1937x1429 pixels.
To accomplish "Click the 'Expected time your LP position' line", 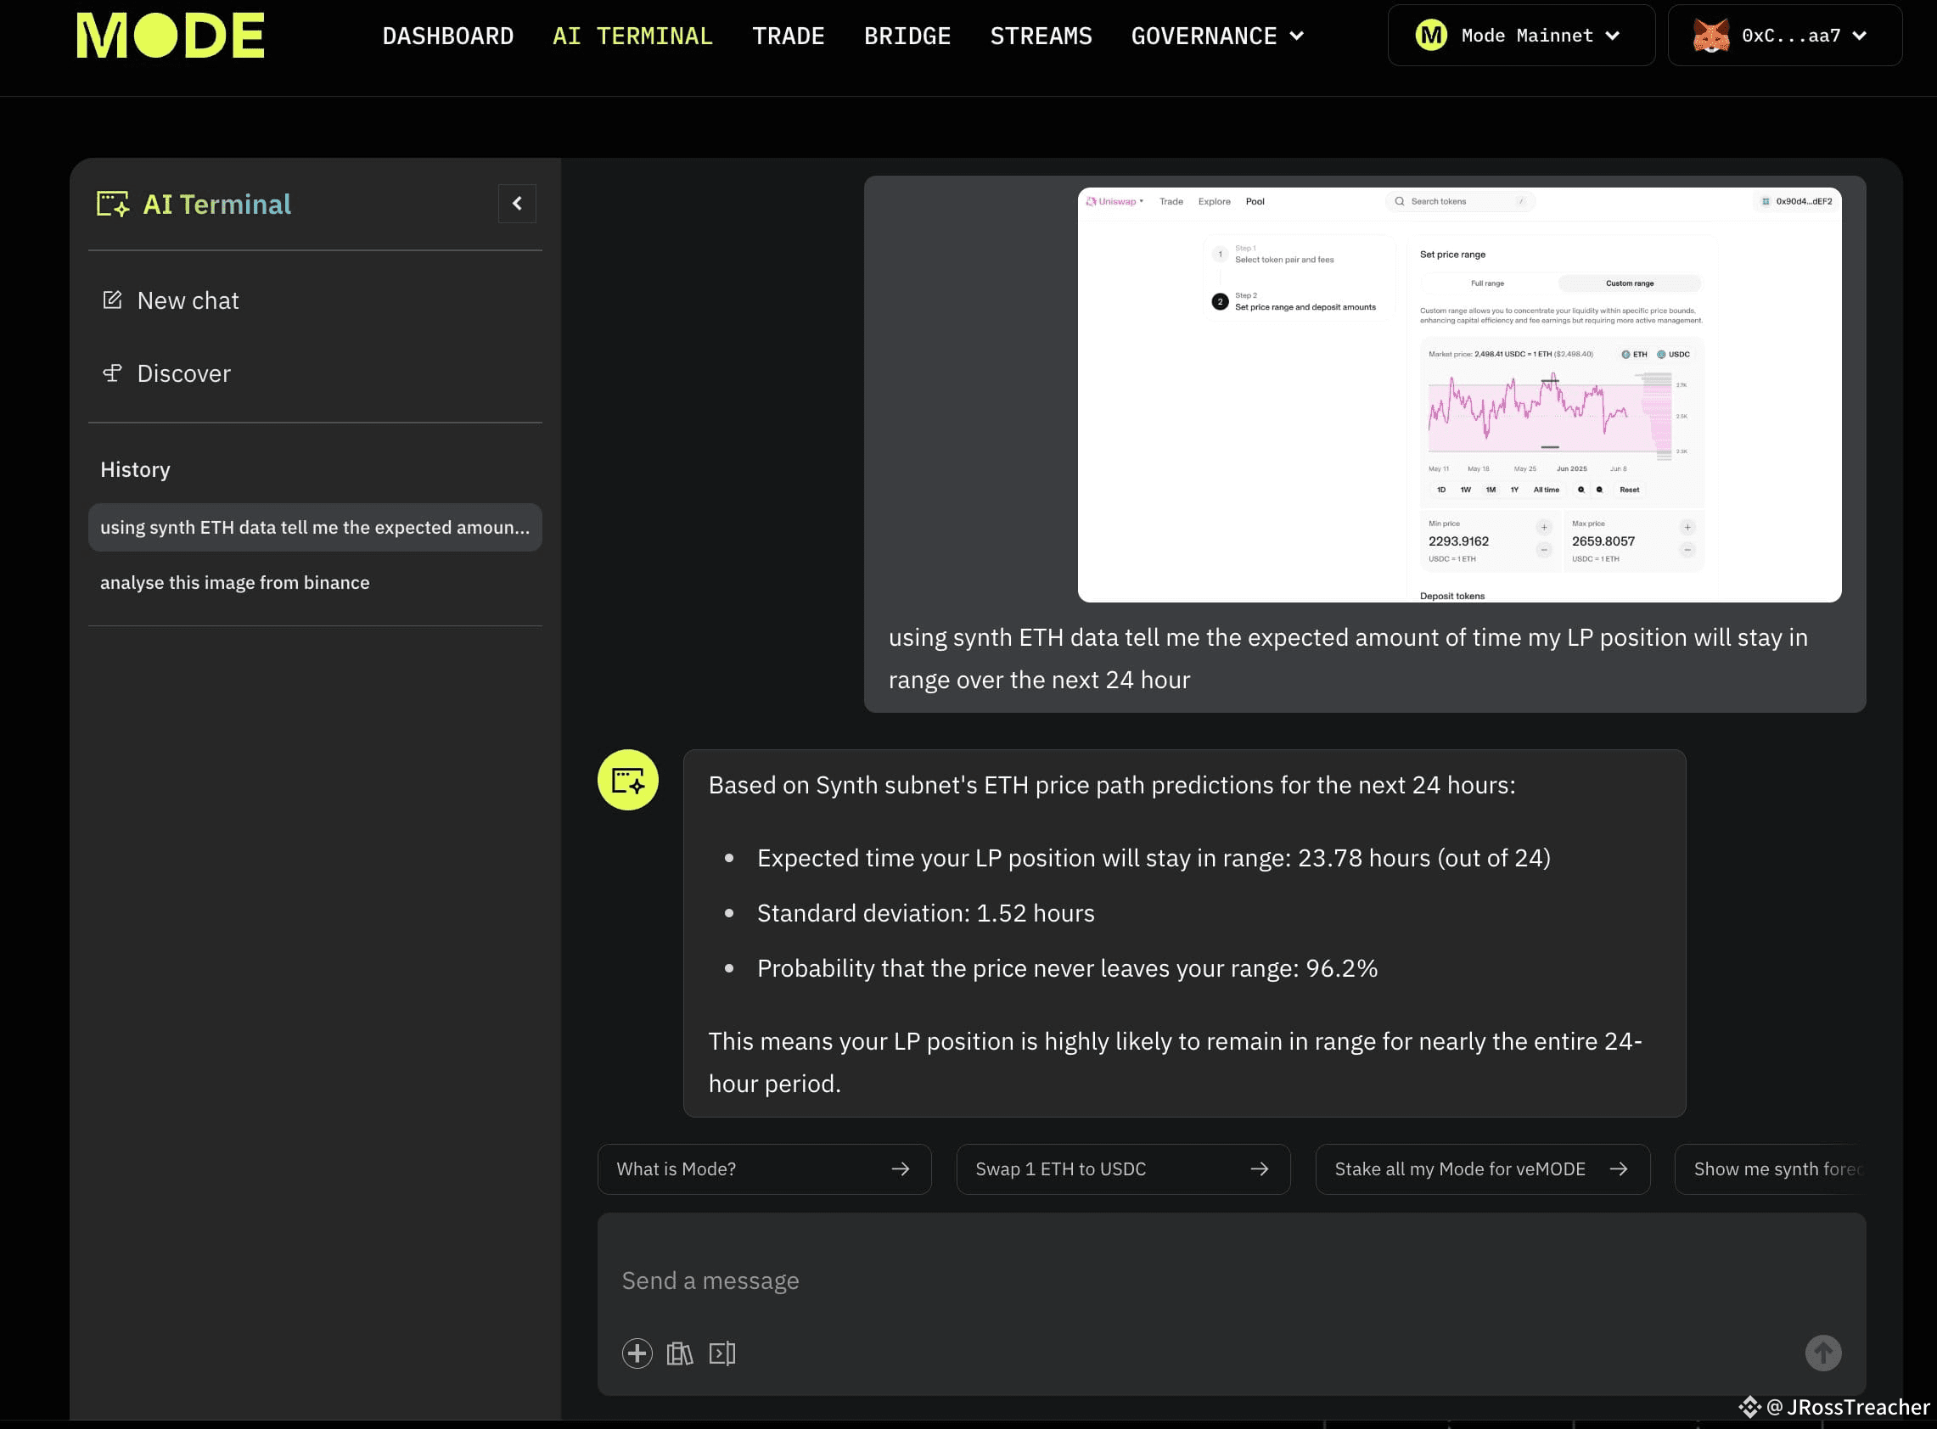I will pyautogui.click(x=1154, y=857).
